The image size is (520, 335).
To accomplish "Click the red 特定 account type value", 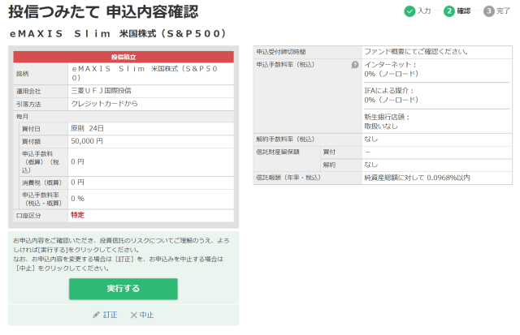I will pyautogui.click(x=78, y=215).
